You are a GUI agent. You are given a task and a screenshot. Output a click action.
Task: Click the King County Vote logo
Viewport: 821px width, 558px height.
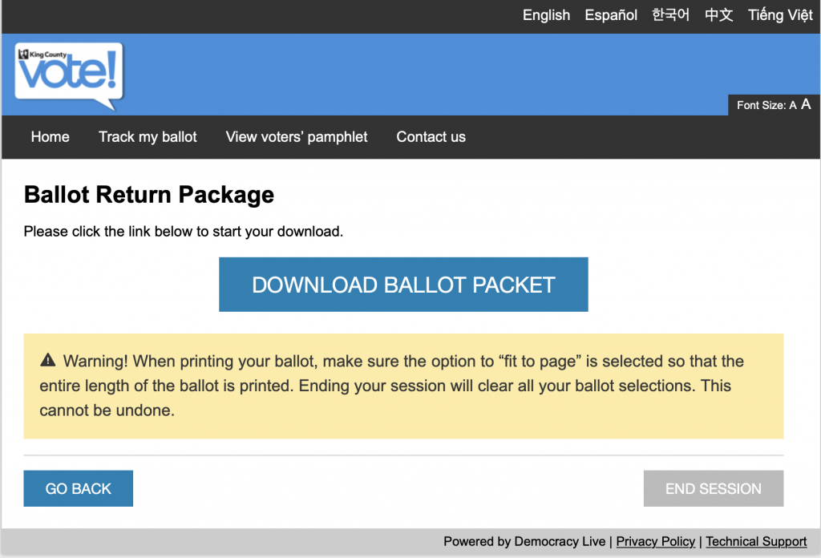[69, 76]
